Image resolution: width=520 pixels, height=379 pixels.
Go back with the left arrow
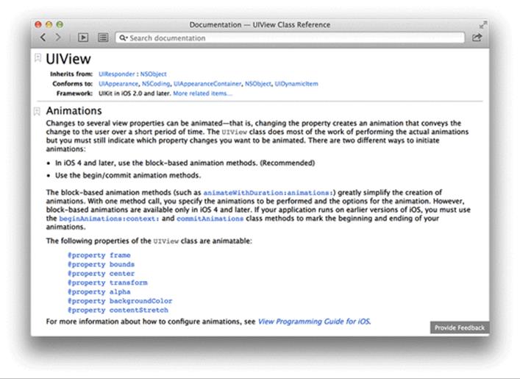click(x=43, y=38)
